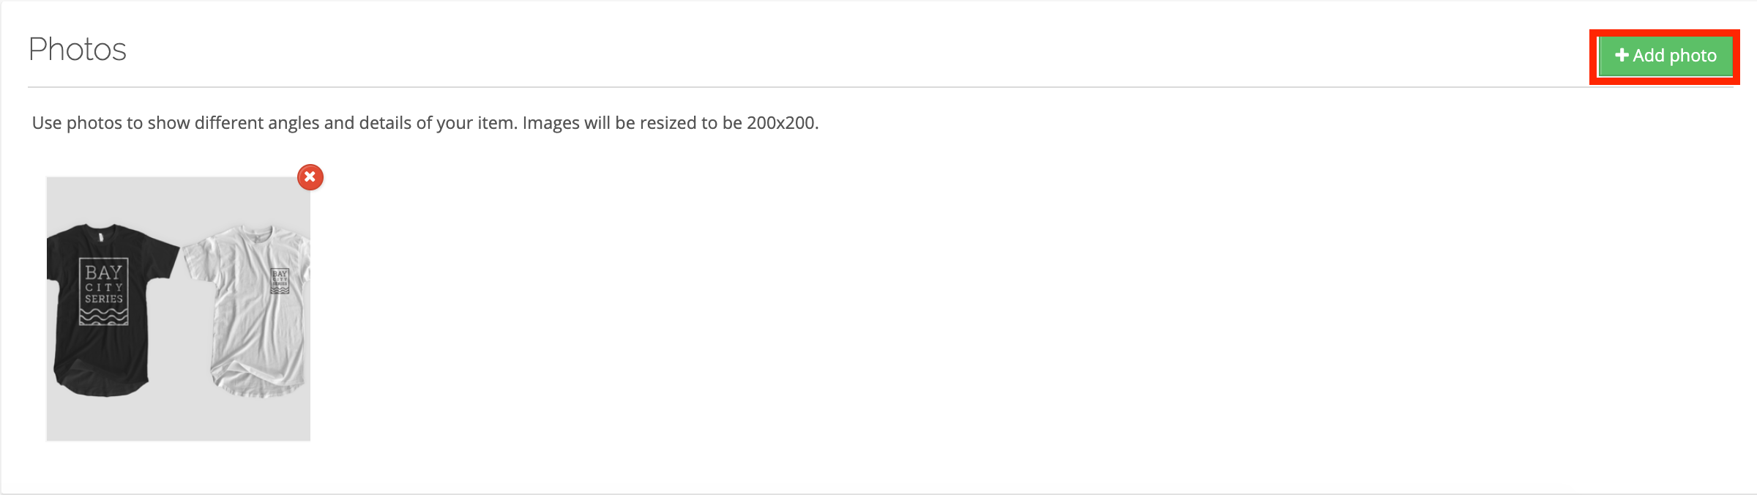The height and width of the screenshot is (495, 1757).
Task: Click the "Add photo" label text
Action: (1675, 56)
